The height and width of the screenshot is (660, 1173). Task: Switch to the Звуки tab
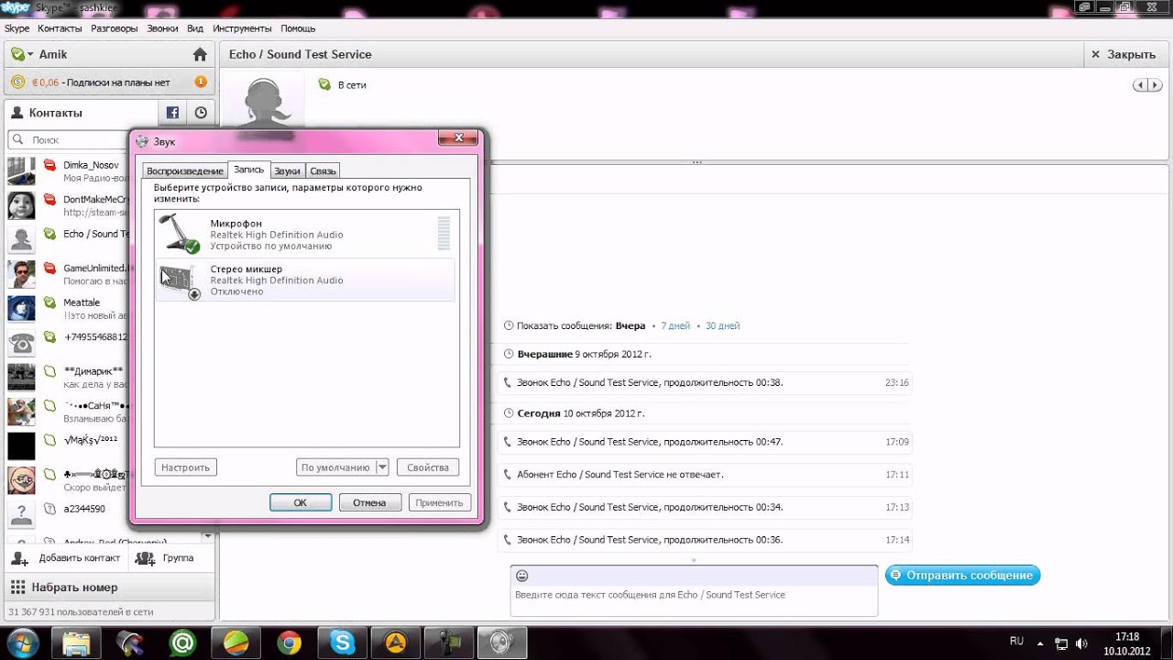tap(287, 171)
